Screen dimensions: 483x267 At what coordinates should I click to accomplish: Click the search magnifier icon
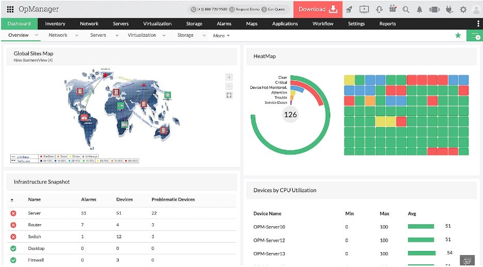click(x=406, y=10)
